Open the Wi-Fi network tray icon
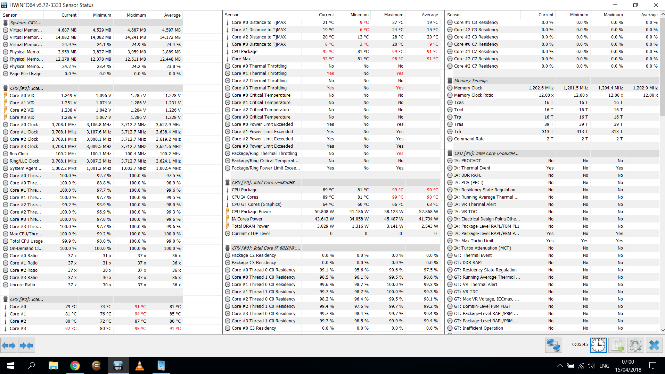The width and height of the screenshot is (665, 374). [581, 366]
